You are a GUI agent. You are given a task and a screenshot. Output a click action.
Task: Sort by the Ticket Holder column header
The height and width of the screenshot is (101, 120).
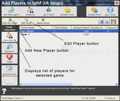[36, 28]
